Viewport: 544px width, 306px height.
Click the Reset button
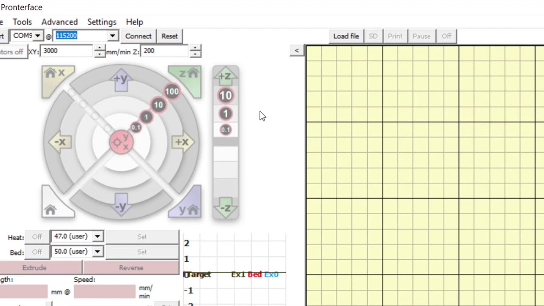[x=170, y=36]
